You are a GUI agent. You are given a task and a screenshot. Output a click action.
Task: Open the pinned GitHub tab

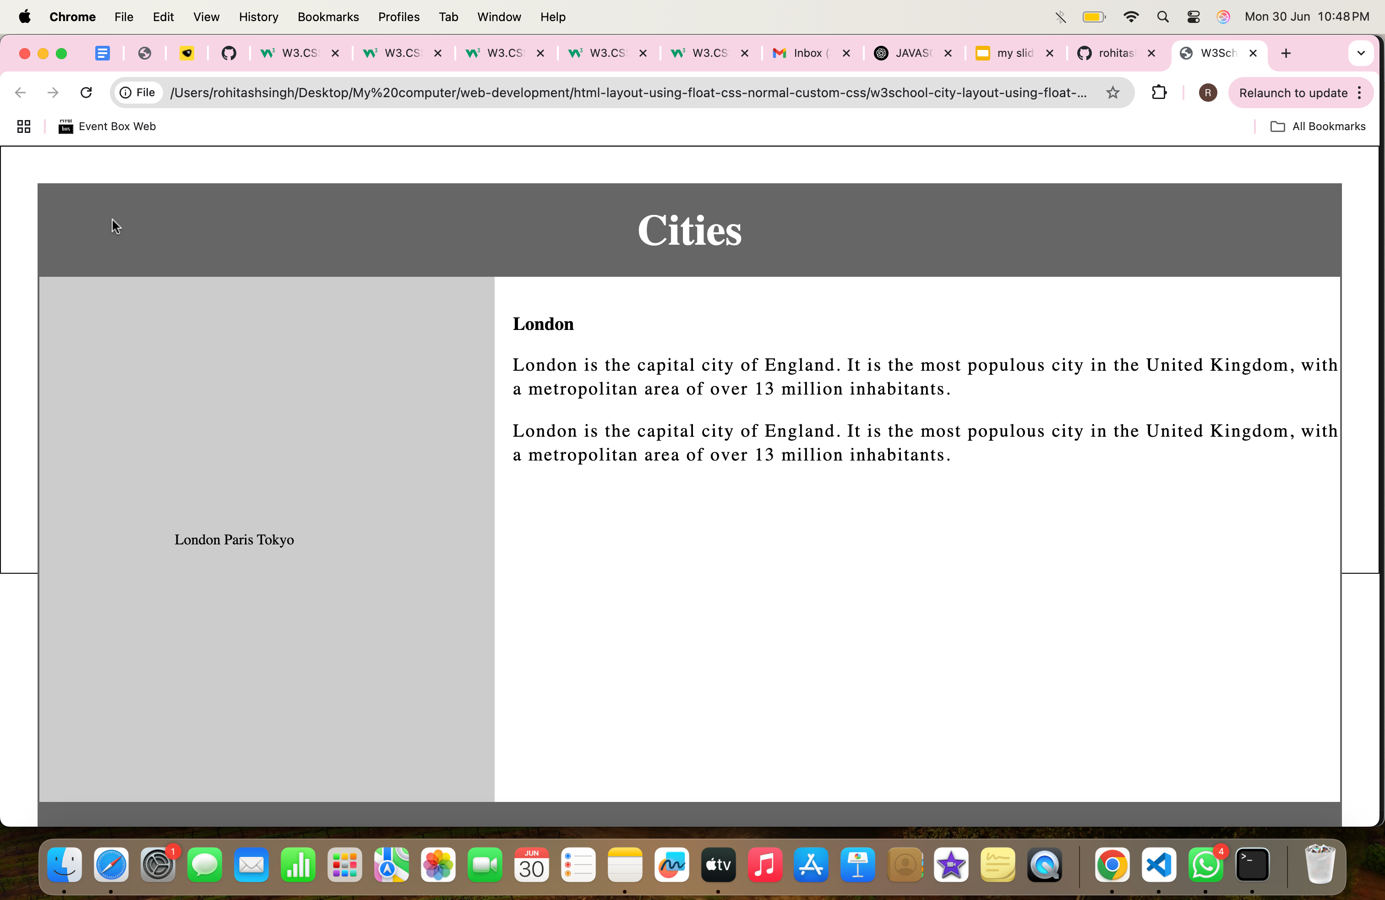click(229, 53)
